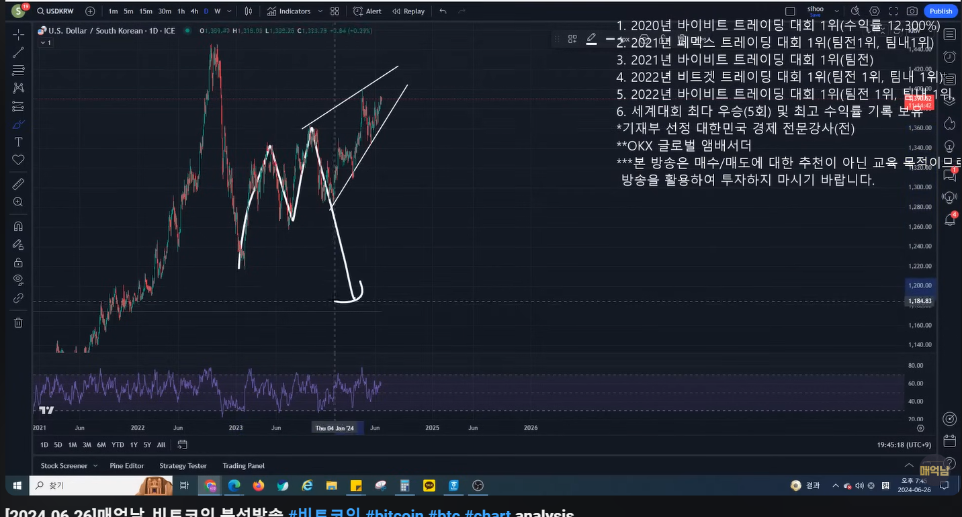Enter fullscreen mode
This screenshot has height=517, width=962.
(x=893, y=11)
